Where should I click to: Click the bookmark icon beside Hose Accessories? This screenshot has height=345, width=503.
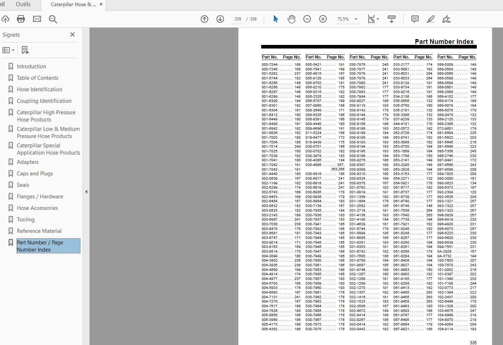click(11, 208)
